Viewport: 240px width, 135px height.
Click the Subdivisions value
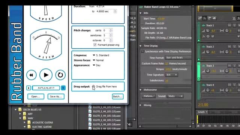click(x=166, y=81)
